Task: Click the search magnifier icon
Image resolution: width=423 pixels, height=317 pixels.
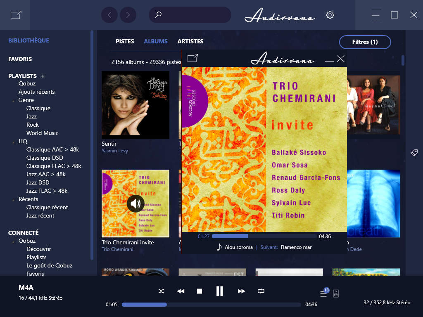Action: point(158,14)
